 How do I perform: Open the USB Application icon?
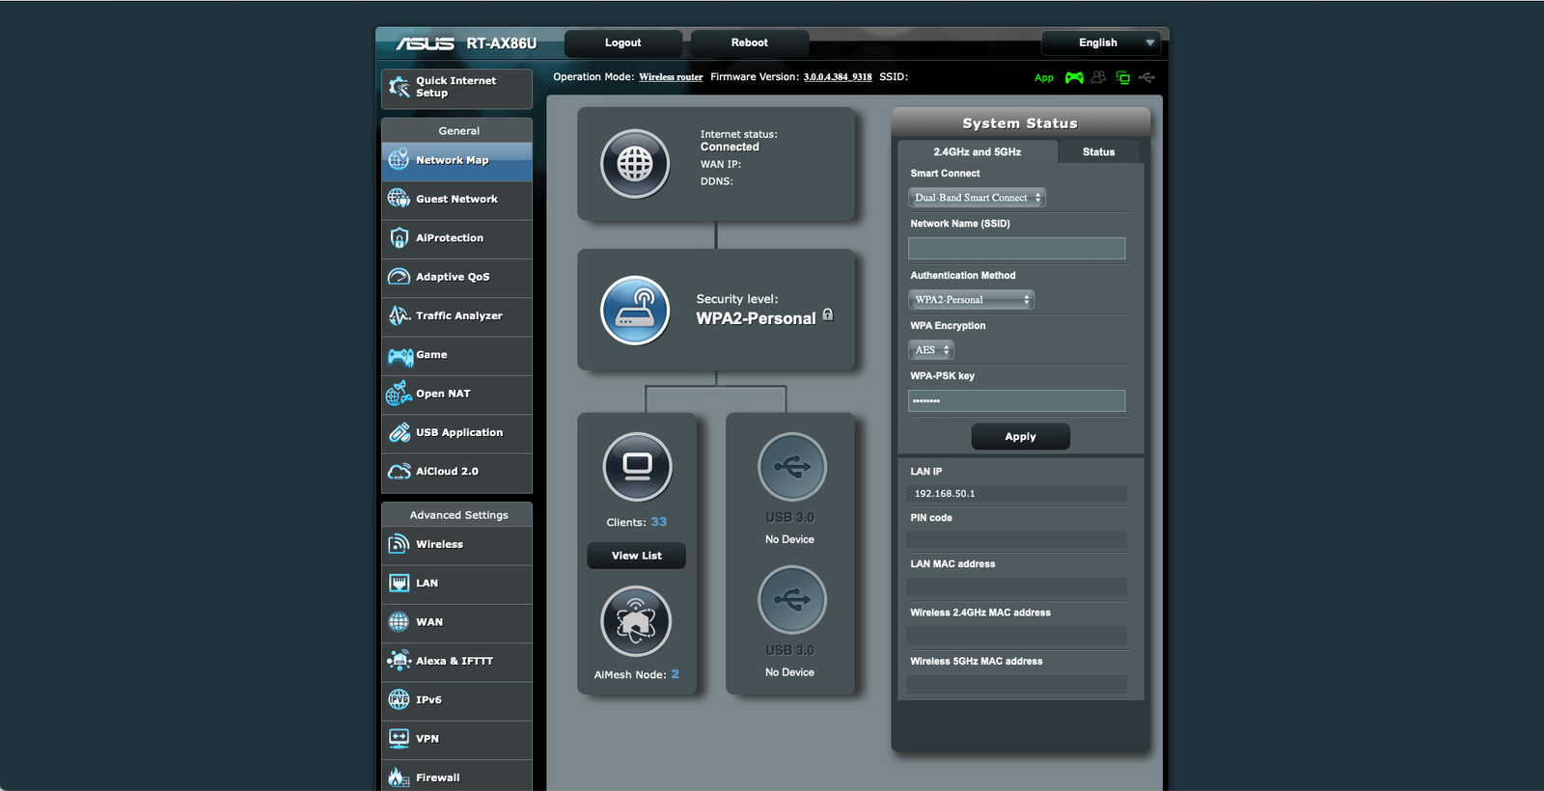[x=399, y=433]
